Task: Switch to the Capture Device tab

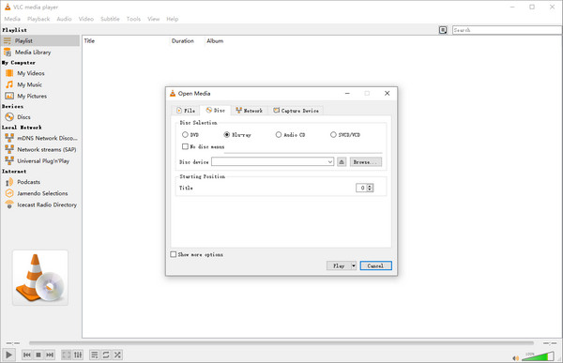Action: click(x=296, y=111)
